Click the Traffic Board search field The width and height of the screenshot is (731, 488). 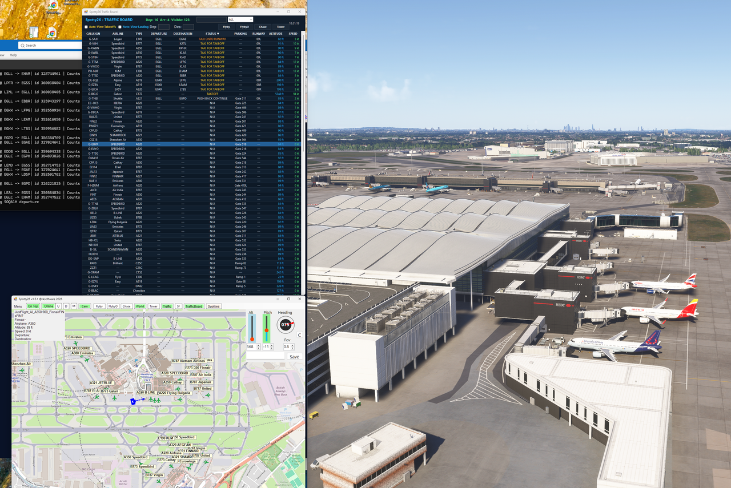click(211, 19)
